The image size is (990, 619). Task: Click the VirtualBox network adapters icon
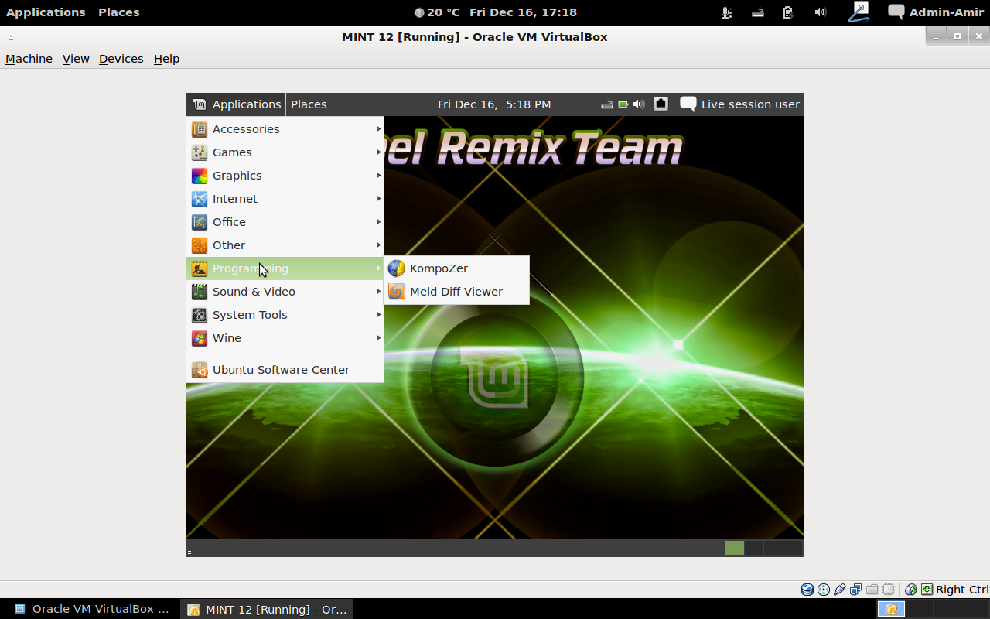(x=856, y=590)
